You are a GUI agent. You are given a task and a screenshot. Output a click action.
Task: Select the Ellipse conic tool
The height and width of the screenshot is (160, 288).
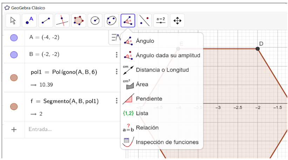[x=112, y=21]
